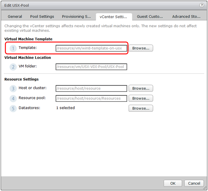The height and width of the screenshot is (191, 208).
Task: Confirm changes with the OK button
Action: click(173, 183)
